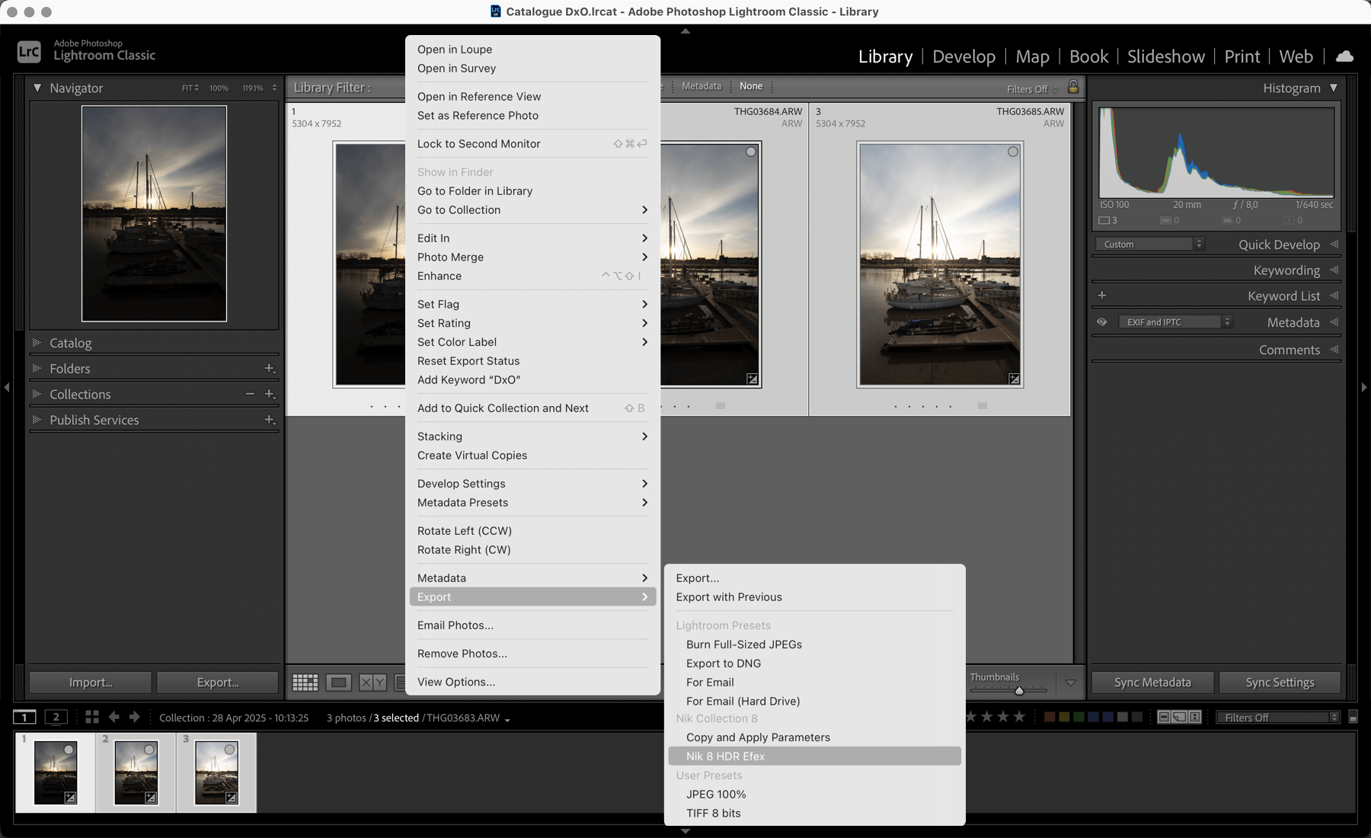Switch to the Develop module

tap(964, 56)
